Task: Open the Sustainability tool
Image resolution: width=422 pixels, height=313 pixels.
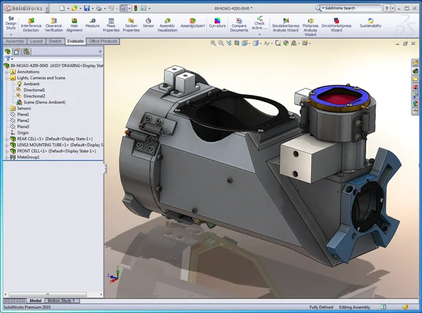Action: [x=370, y=23]
